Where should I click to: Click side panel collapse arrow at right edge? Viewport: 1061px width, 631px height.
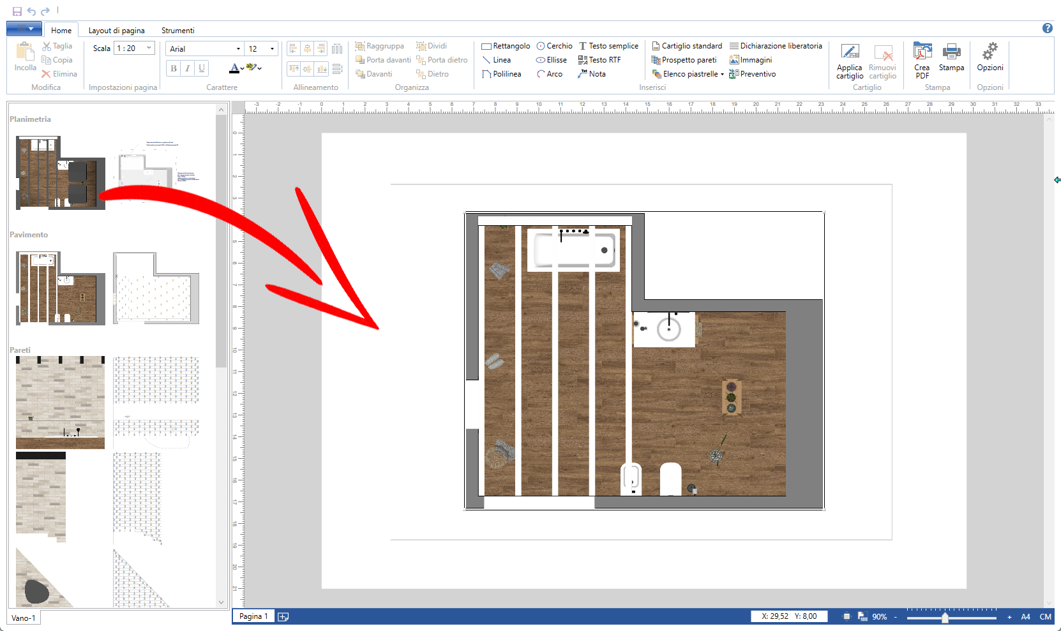[1057, 180]
